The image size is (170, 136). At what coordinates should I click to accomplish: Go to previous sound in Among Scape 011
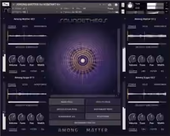tap(4, 77)
